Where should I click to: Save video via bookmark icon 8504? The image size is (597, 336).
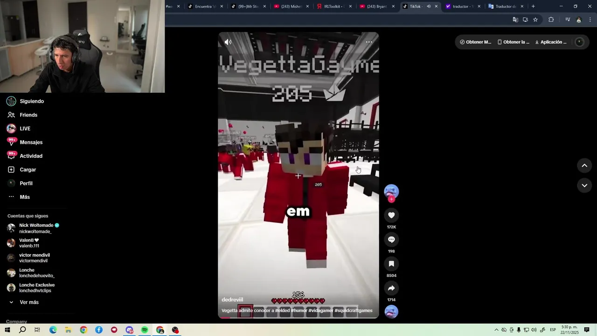click(391, 264)
